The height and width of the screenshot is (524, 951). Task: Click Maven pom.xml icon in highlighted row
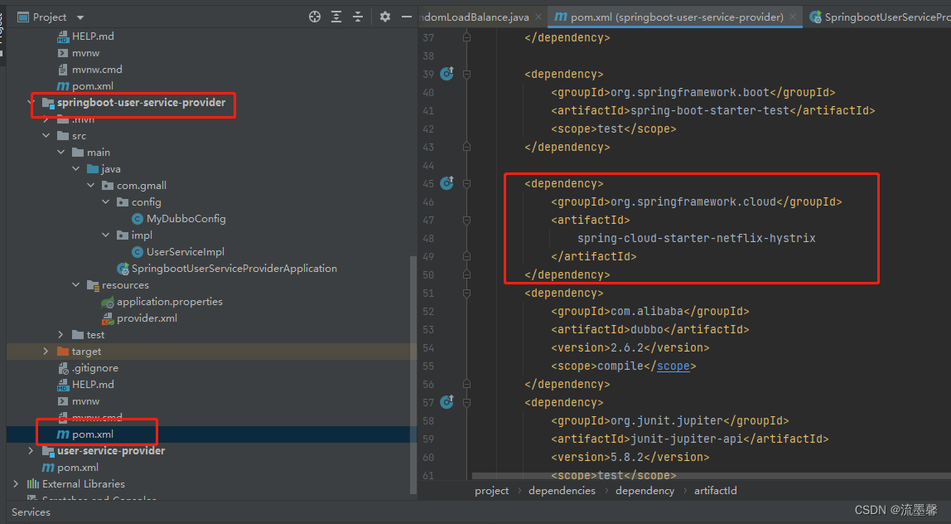(62, 434)
